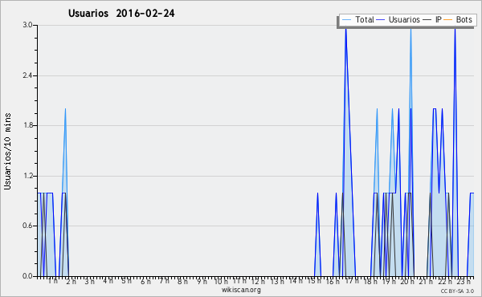Click the orange Bots legend line
Screen dimensions: 482x297
coord(448,20)
